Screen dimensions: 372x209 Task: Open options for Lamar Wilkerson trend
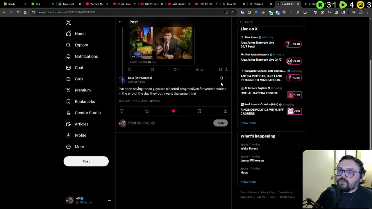pyautogui.click(x=300, y=157)
